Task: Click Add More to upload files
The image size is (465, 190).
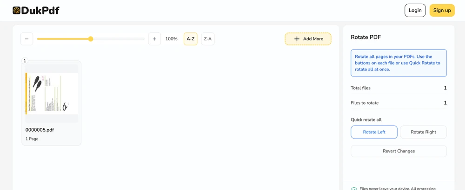Action: tap(308, 39)
